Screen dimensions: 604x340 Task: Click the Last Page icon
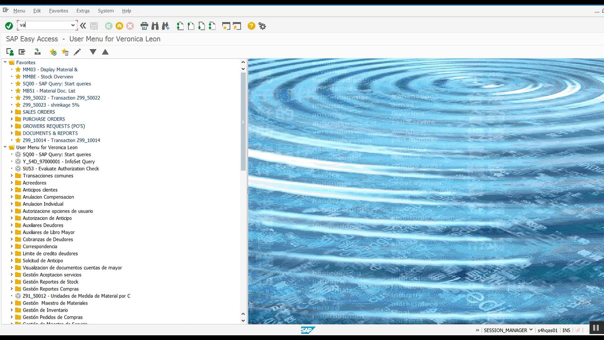212,26
